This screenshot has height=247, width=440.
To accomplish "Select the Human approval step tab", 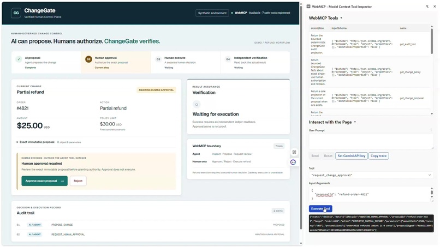I will [x=116, y=62].
